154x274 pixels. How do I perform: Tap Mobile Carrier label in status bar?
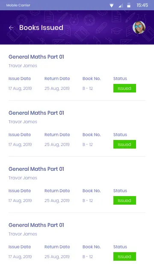18,5
